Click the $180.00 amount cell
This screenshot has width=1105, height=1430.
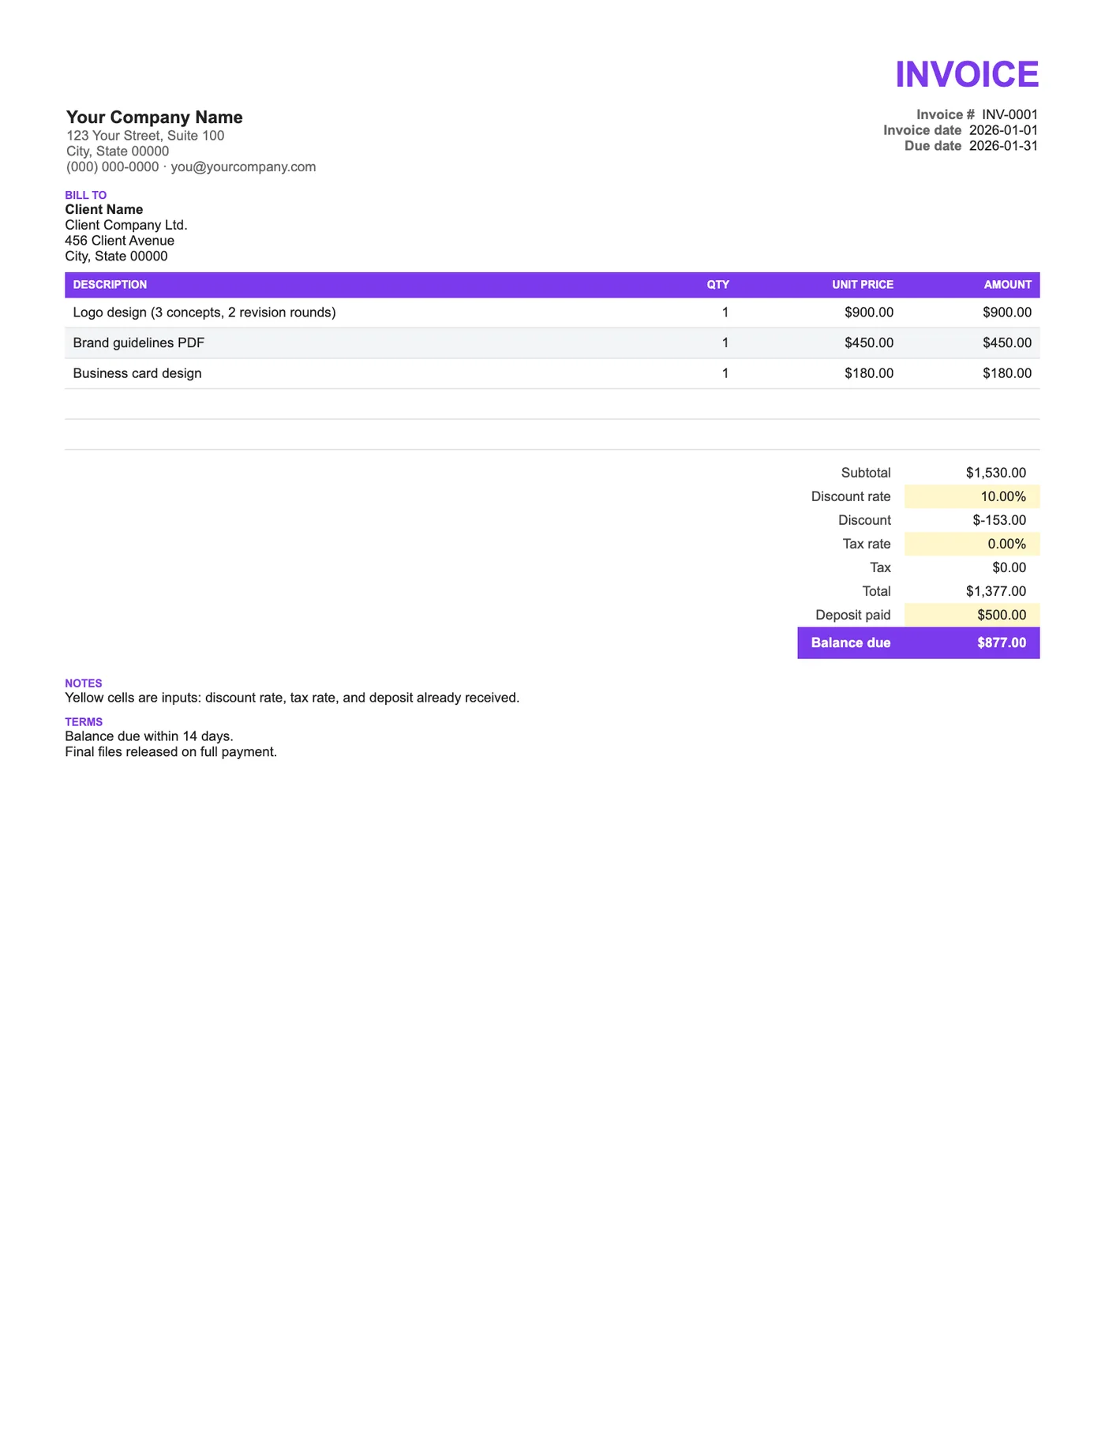point(1007,373)
